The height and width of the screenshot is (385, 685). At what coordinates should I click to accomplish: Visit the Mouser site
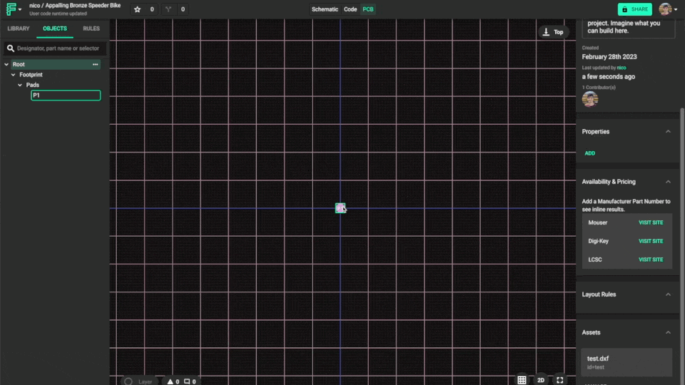point(651,222)
